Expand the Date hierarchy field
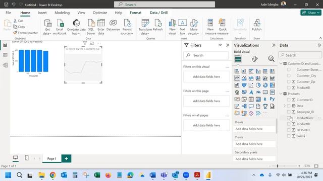Viewport: 323px width, 181px height. pos(285,106)
